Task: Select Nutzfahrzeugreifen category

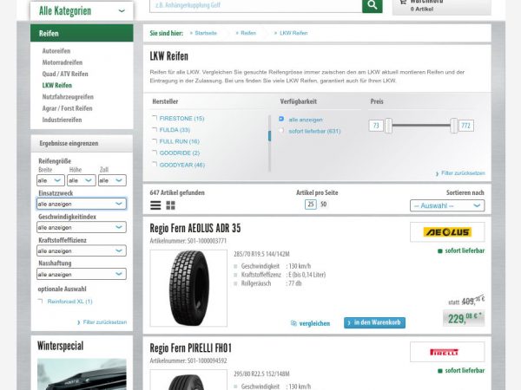Action: (68, 97)
